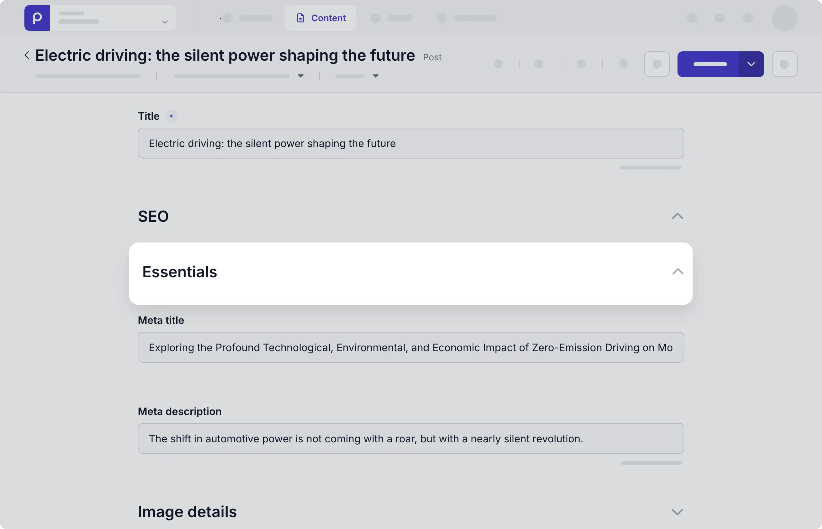822x529 pixels.
Task: Click into the Title input field
Action: tap(411, 143)
